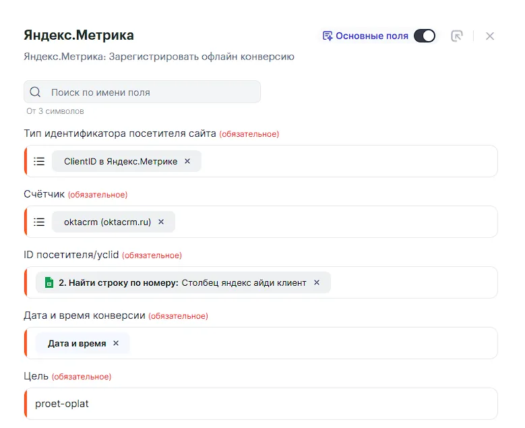Image resolution: width=525 pixels, height=428 pixels.
Task: Click the Google Sheets icon in ID chip
Action: point(49,282)
